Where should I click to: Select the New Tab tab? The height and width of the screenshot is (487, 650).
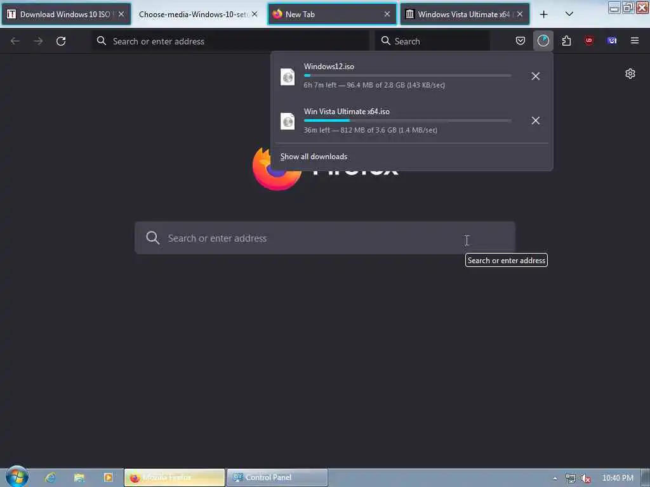pos(332,14)
